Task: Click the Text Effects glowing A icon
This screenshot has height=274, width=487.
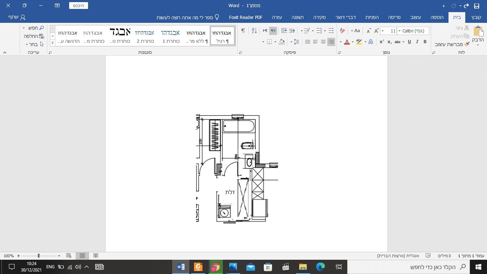Action: [371, 42]
